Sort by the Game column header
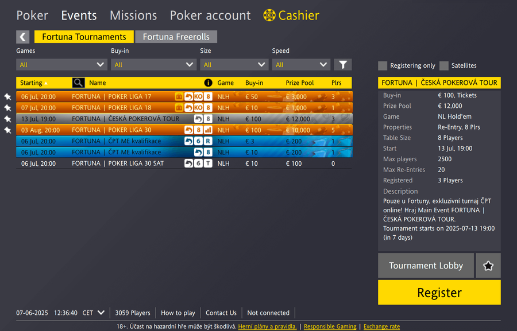This screenshot has width=517, height=331. (x=226, y=83)
